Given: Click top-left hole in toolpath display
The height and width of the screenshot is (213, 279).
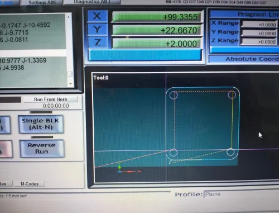Looking at the screenshot, I should (174, 95).
